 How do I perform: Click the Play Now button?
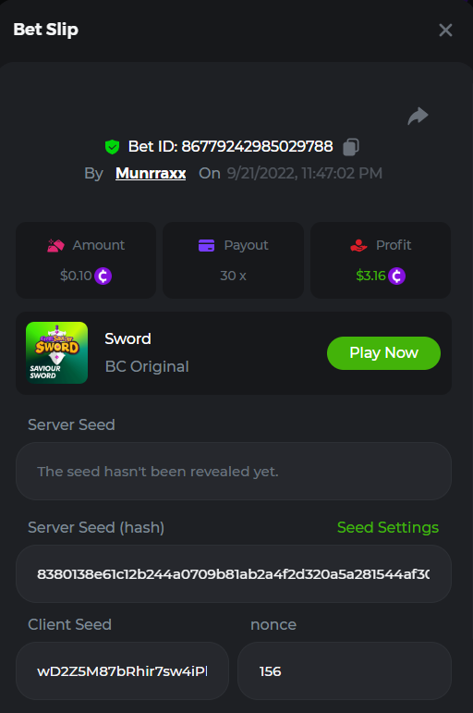tap(384, 353)
